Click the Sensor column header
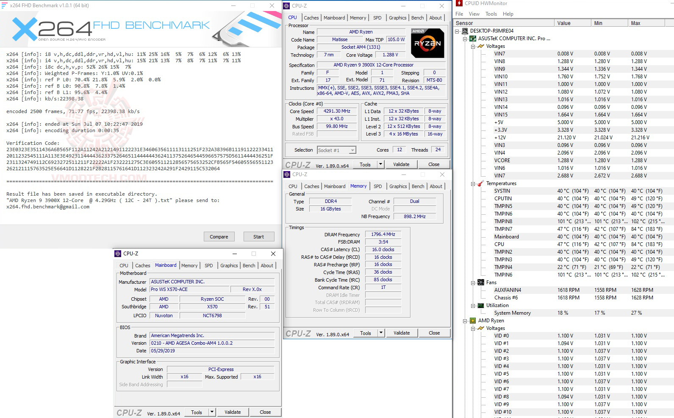This screenshot has height=418, width=674. (504, 23)
